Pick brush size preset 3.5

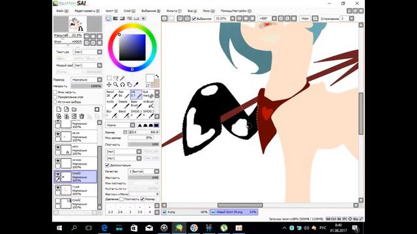[x=140, y=210]
